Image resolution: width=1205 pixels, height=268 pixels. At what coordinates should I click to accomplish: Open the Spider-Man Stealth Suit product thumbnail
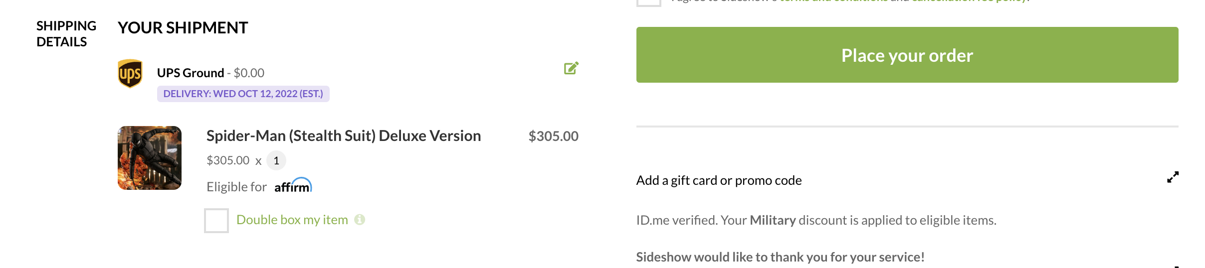click(x=150, y=158)
